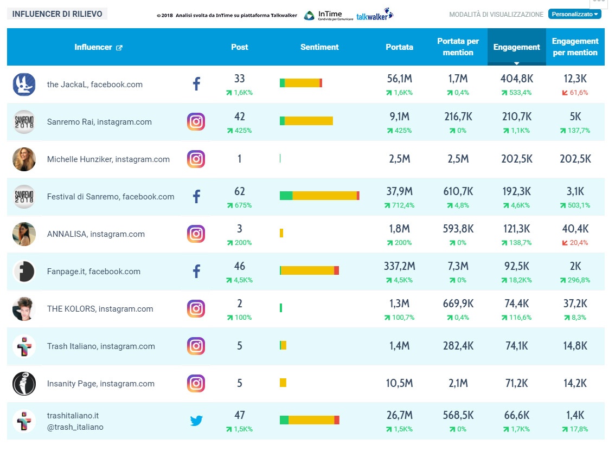Image resolution: width=615 pixels, height=452 pixels.
Task: Click the Twitter icon for trashitaliano.it
Action: [x=196, y=421]
